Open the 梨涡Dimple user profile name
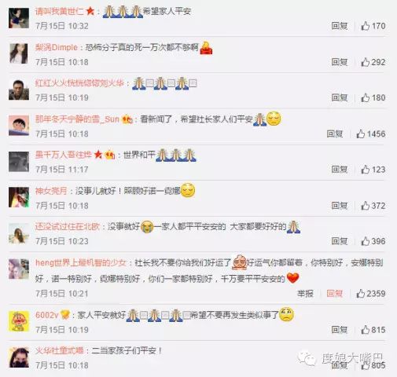Viewport: 397px width, 377px height. pyautogui.click(x=57, y=47)
